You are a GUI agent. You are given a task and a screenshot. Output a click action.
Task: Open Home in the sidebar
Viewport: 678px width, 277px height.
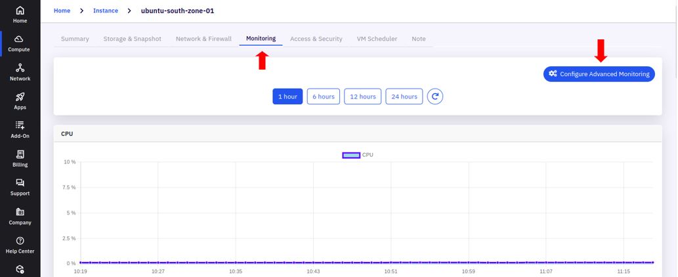click(20, 14)
